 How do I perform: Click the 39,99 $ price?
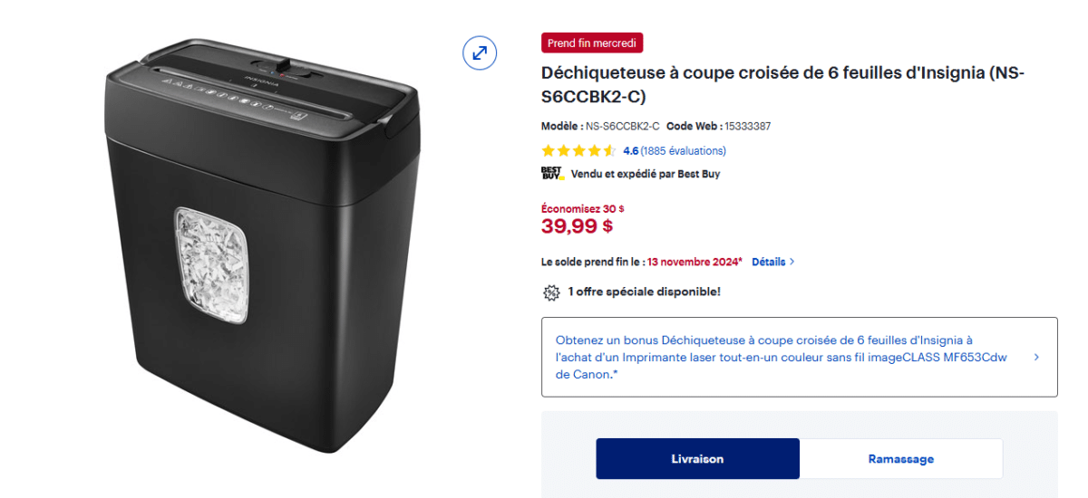point(577,226)
